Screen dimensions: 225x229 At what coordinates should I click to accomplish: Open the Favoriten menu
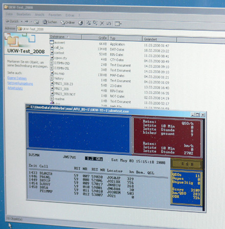coord(55,15)
